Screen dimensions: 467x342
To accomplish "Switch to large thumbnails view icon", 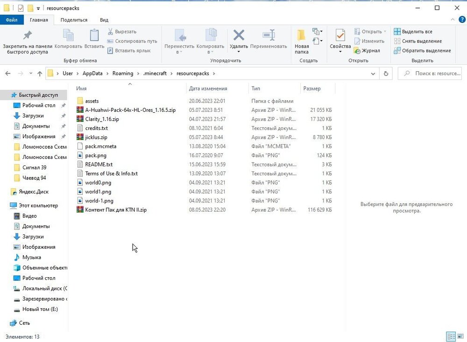I will click(460, 337).
